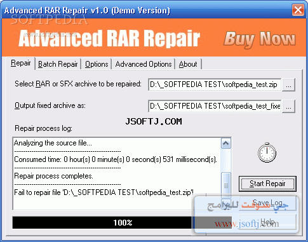This screenshot has width=308, height=242.
Task: Click the log scrollbar up arrow
Action: [225, 144]
